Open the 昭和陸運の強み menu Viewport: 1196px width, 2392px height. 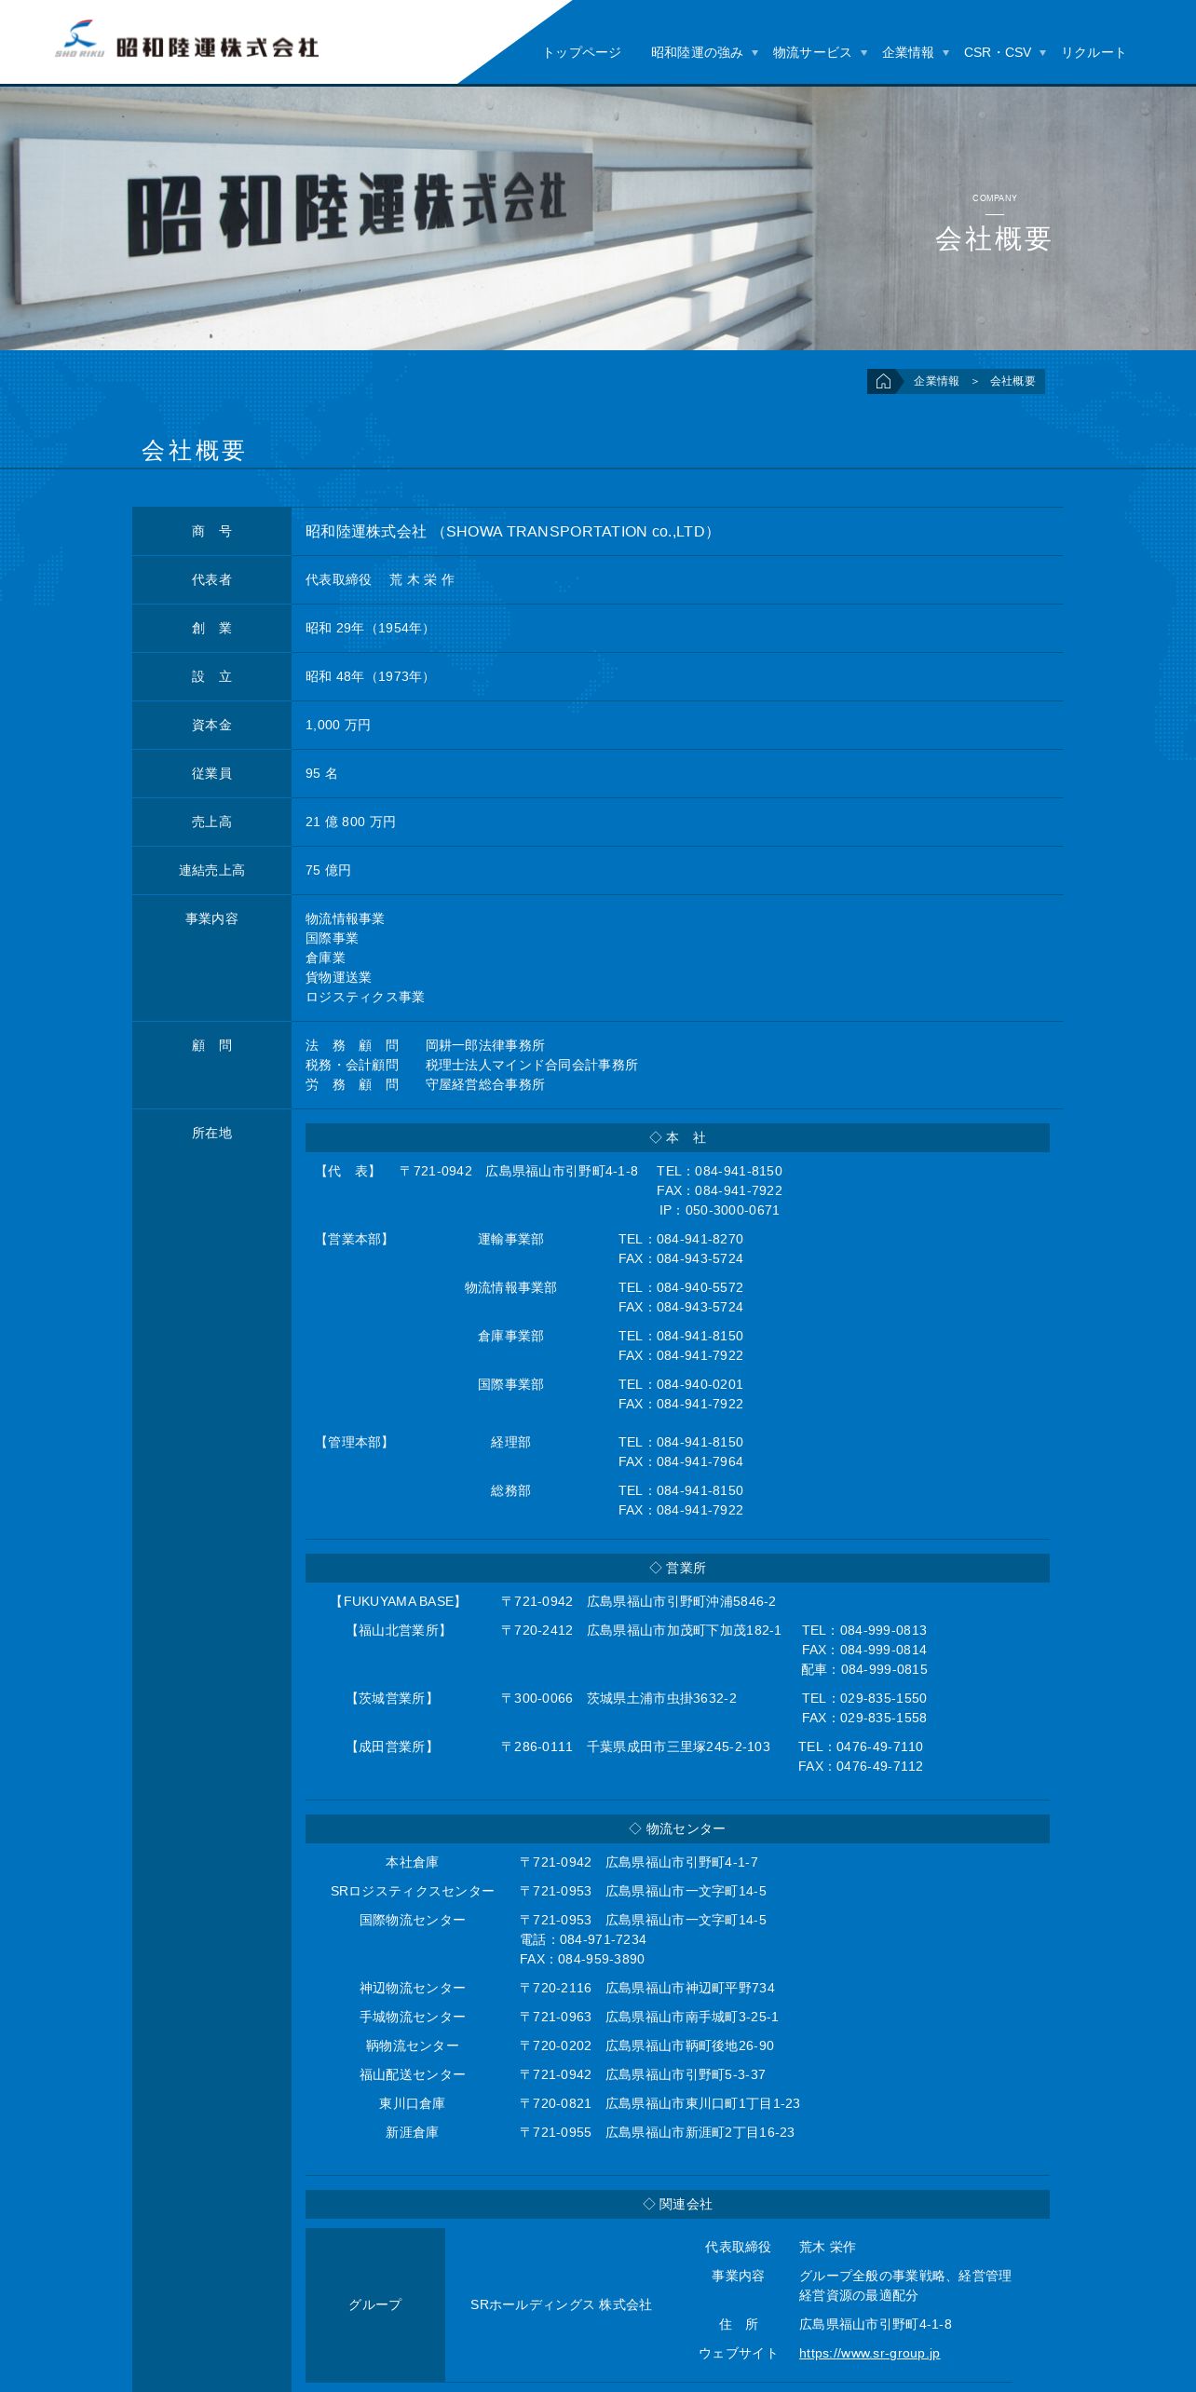[697, 52]
